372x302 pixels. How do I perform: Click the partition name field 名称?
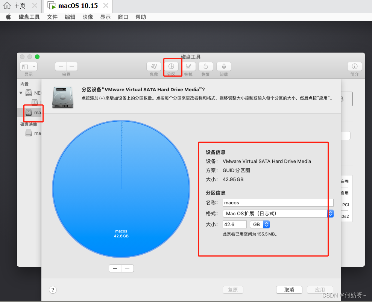pos(278,203)
